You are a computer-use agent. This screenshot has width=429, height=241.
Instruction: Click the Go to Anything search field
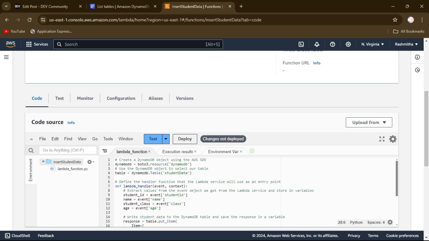(68, 150)
